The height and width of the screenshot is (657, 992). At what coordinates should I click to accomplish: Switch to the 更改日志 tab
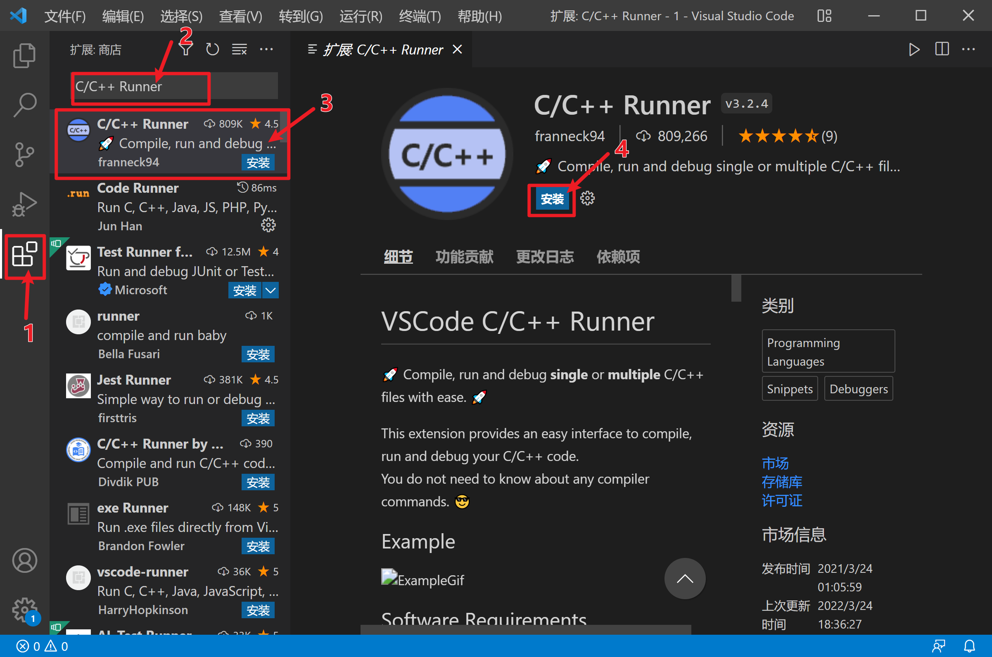(x=544, y=257)
